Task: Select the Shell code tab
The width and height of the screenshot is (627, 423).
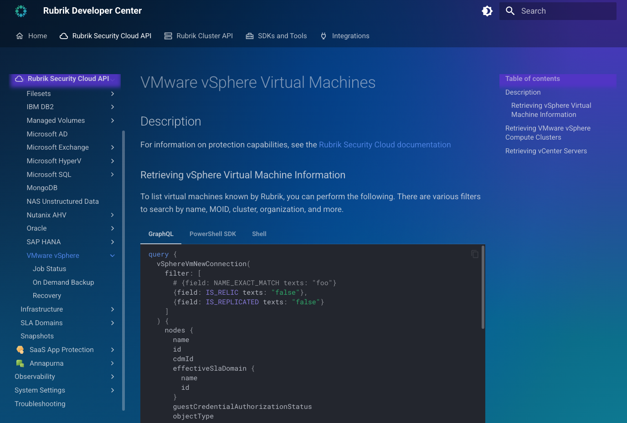Action: click(x=259, y=234)
